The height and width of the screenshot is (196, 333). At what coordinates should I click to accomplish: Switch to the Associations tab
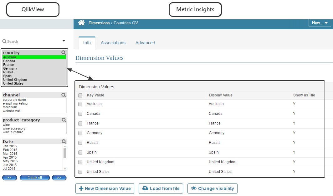[x=113, y=43]
